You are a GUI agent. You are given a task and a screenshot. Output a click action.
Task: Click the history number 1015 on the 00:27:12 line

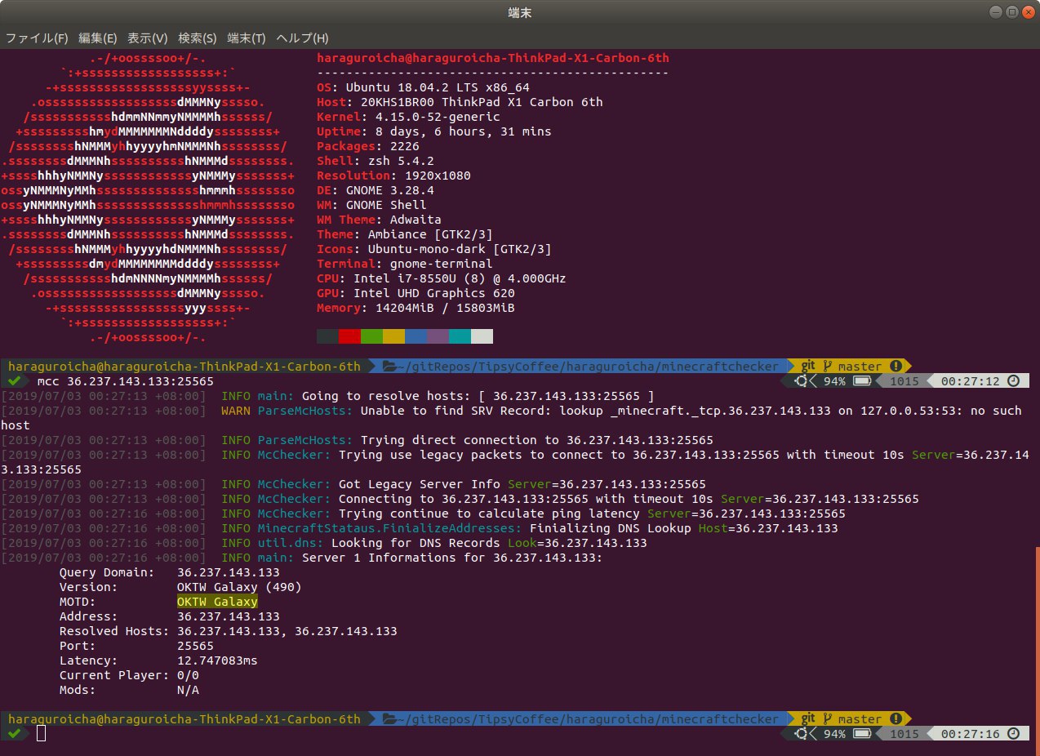[904, 381]
